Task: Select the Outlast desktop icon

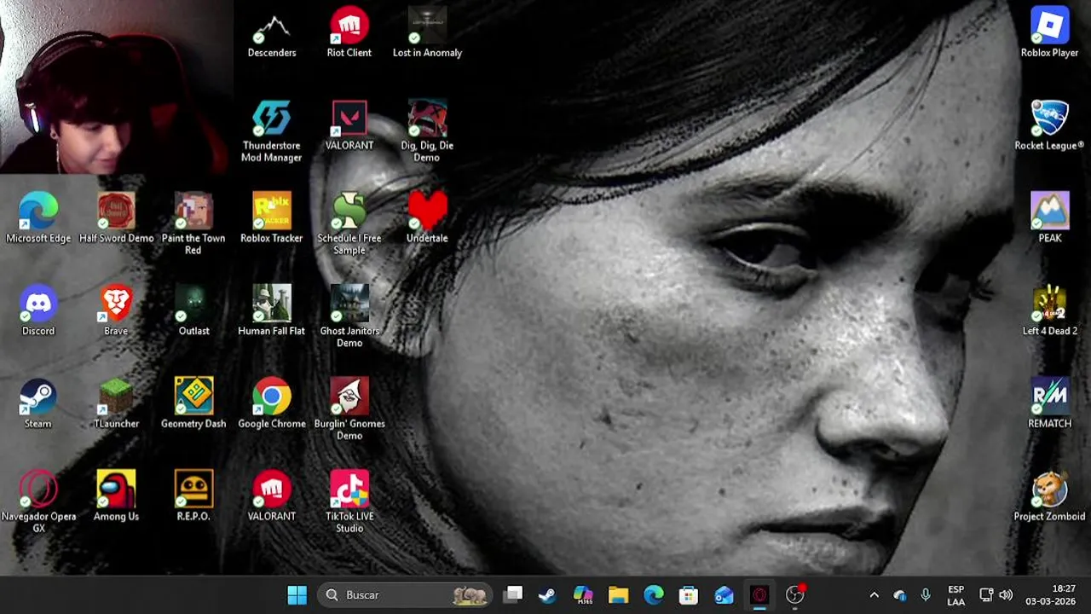Action: tap(193, 312)
